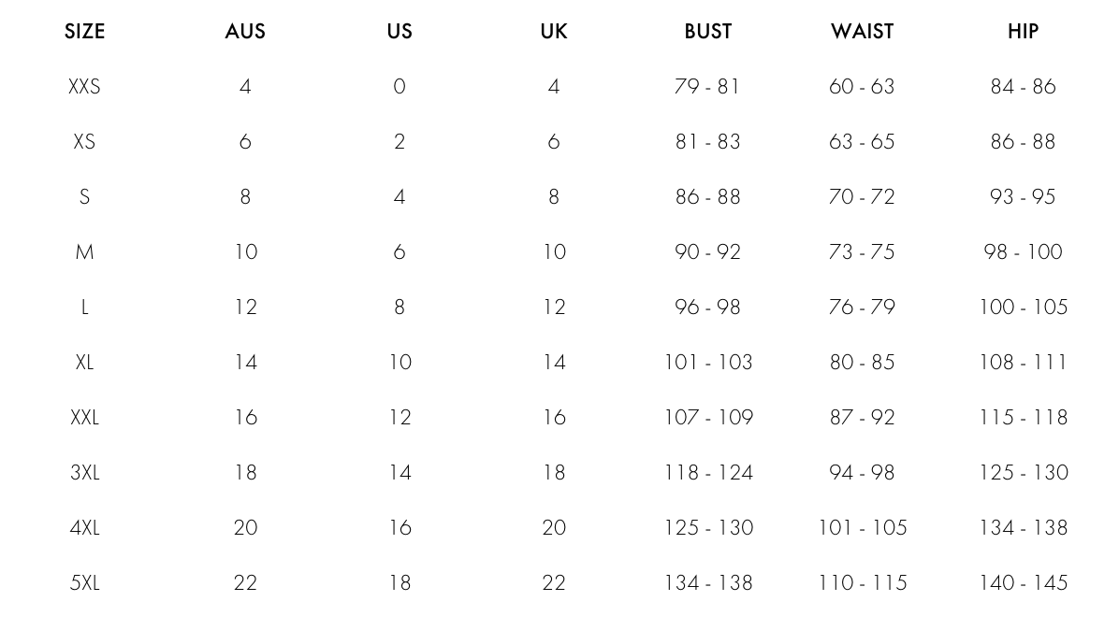Image resolution: width=1119 pixels, height=630 pixels.
Task: Select hip measurement 140 - 145
Action: 1023,583
